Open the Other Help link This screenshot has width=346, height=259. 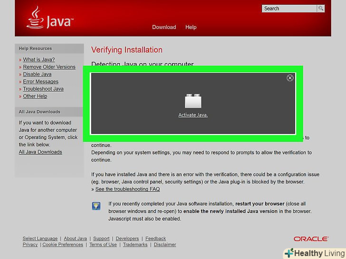[35, 96]
